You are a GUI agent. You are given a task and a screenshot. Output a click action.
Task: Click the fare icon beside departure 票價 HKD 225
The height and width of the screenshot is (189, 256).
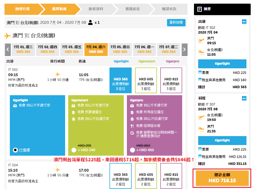pyautogui.click(x=200, y=72)
